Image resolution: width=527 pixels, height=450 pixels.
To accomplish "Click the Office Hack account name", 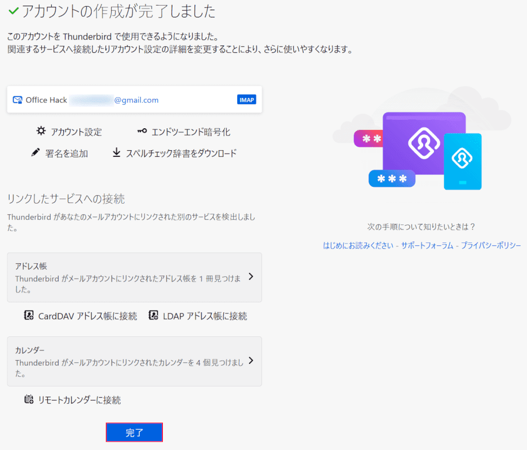I will (46, 100).
